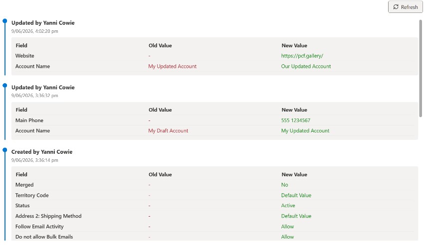Select the Created entry timeline dot
The width and height of the screenshot is (424, 245).
pos(4,150)
